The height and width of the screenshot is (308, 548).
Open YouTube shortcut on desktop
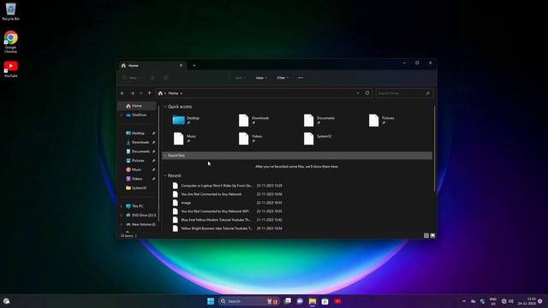point(10,69)
